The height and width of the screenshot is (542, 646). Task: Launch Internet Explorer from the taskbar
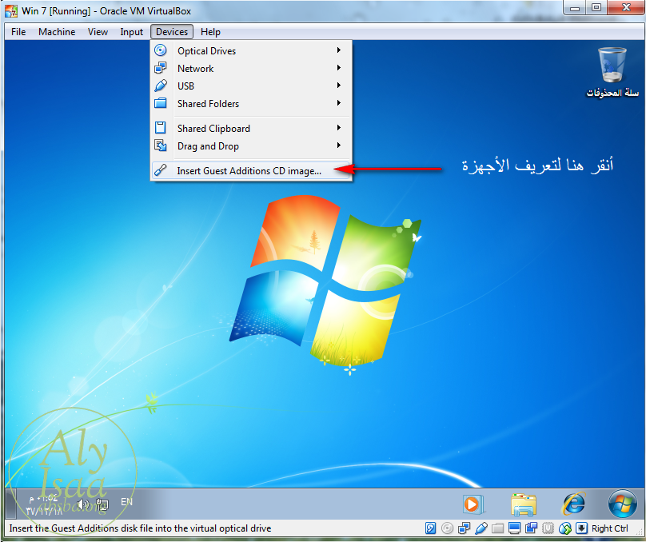coord(572,504)
